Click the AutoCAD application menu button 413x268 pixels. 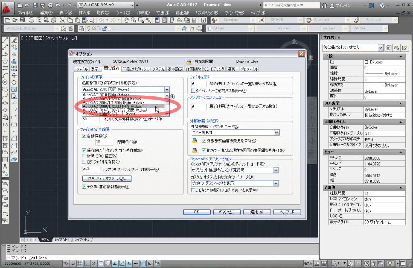[7, 8]
